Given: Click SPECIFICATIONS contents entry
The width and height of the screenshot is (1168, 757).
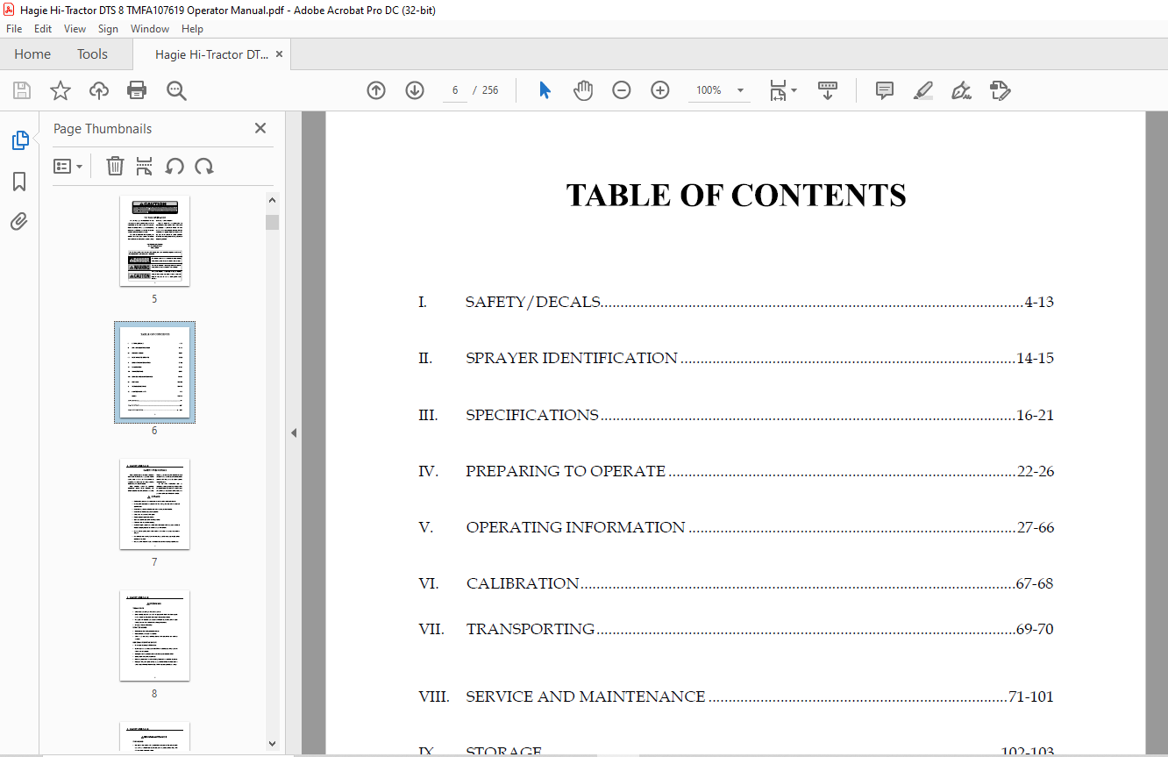Looking at the screenshot, I should coord(736,415).
